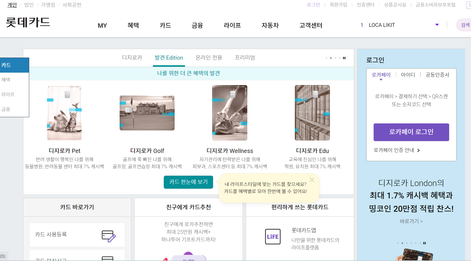Screen dimensions: 471x261
Task: Open the 혜택 main menu
Action: pyautogui.click(x=133, y=25)
